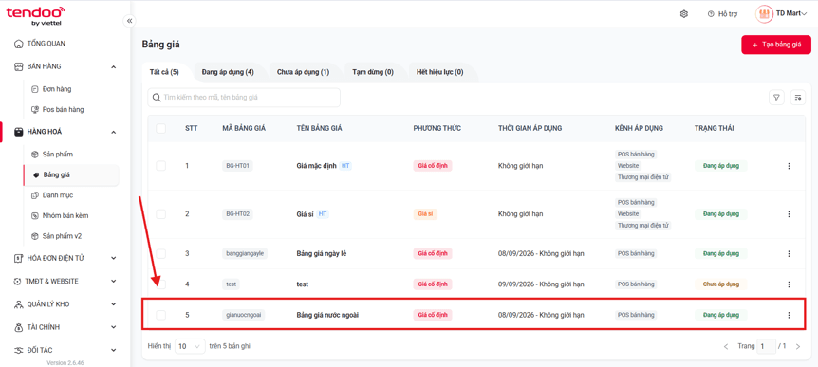
Task: Click the Quản lý kho icon
Action: 19,303
